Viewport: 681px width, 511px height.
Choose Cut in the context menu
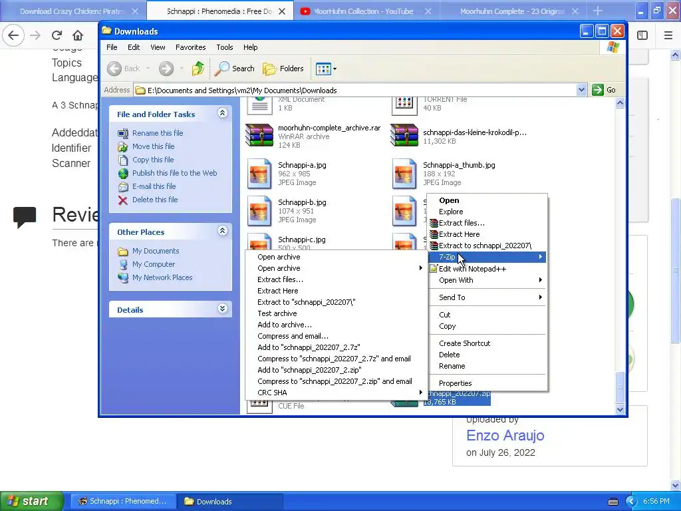[x=487, y=315]
